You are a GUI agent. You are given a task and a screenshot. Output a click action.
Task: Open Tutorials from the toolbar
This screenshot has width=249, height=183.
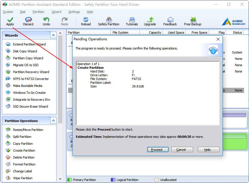click(x=132, y=21)
